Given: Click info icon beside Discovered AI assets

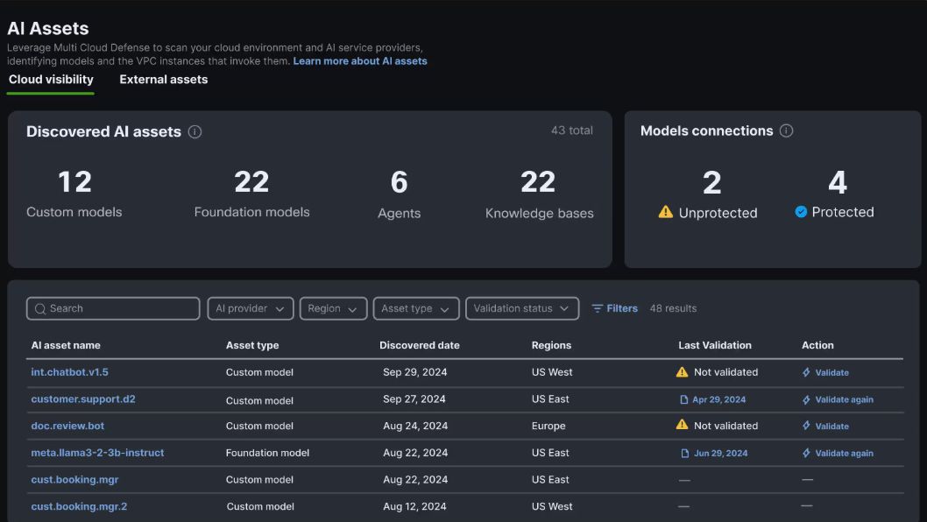Looking at the screenshot, I should pyautogui.click(x=195, y=132).
